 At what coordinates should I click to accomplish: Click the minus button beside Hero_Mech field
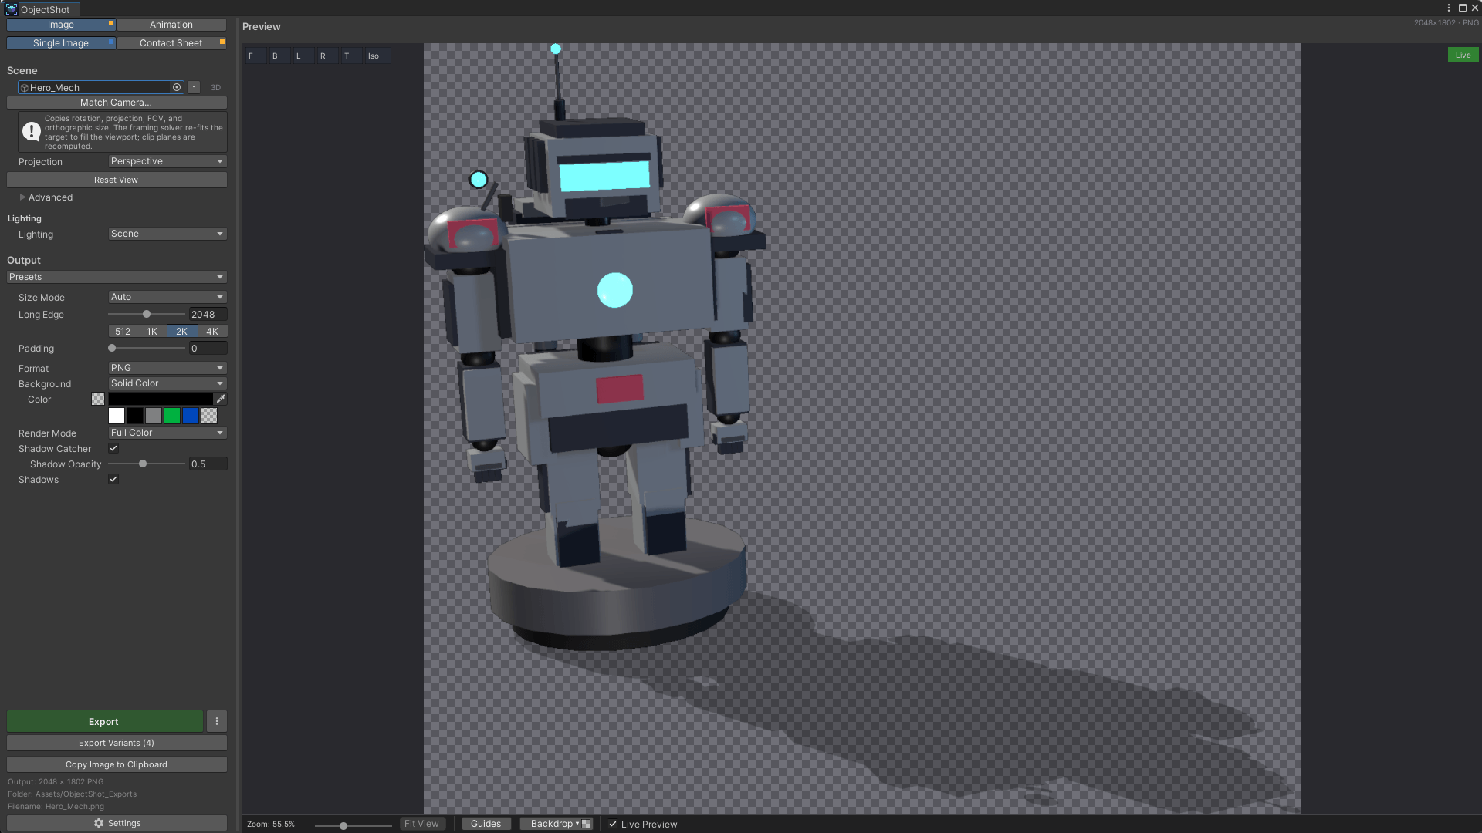pyautogui.click(x=194, y=87)
